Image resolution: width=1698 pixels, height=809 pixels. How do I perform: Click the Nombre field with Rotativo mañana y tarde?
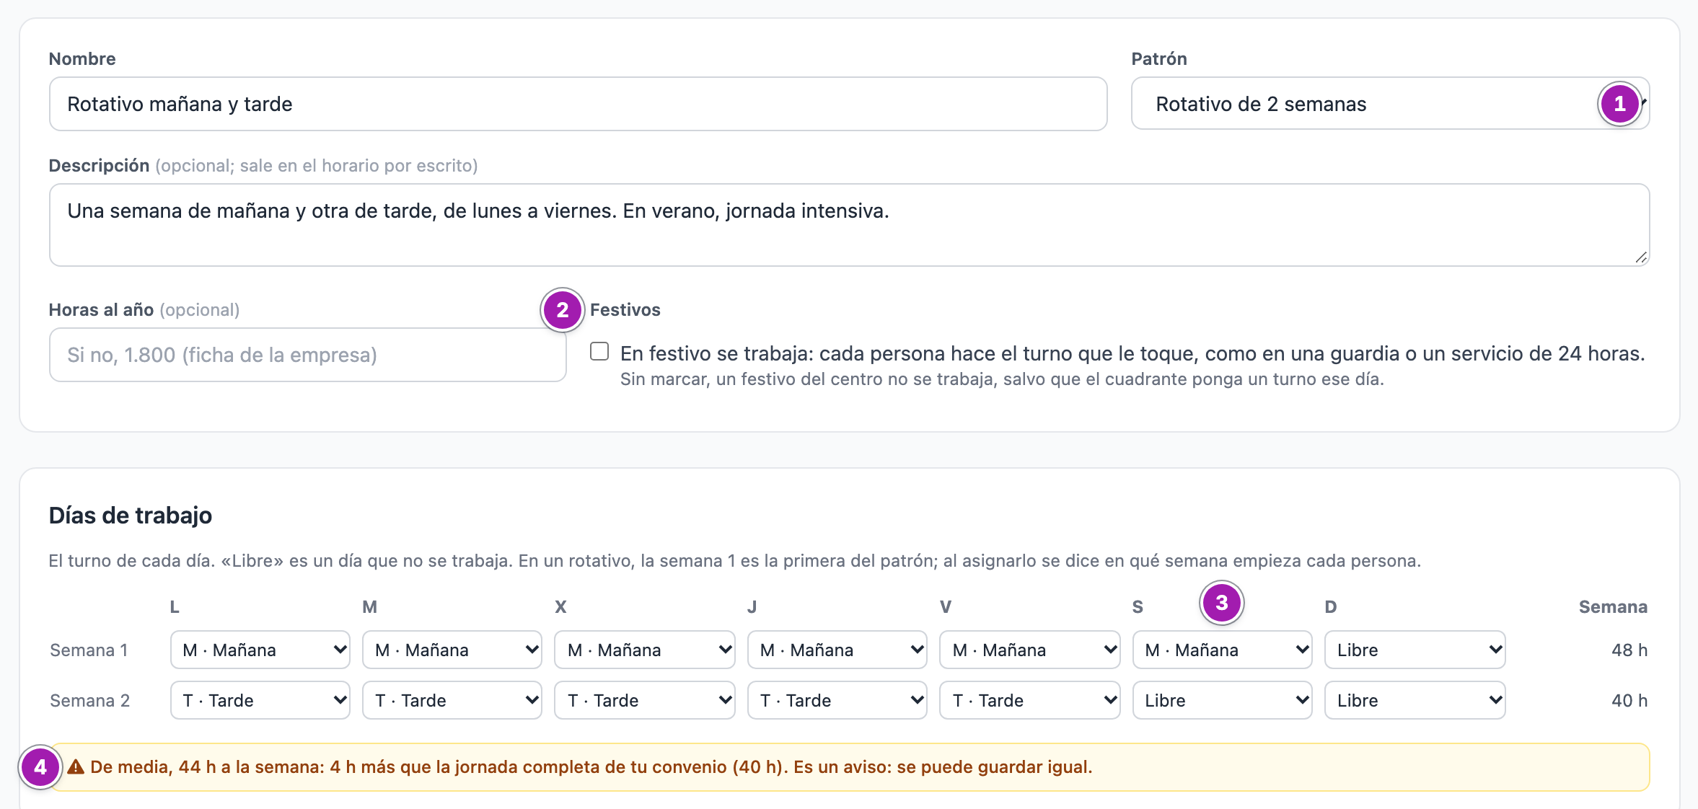pyautogui.click(x=578, y=104)
